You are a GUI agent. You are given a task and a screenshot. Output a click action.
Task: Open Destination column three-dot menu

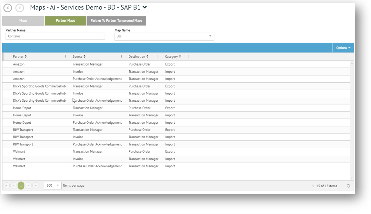(158, 57)
